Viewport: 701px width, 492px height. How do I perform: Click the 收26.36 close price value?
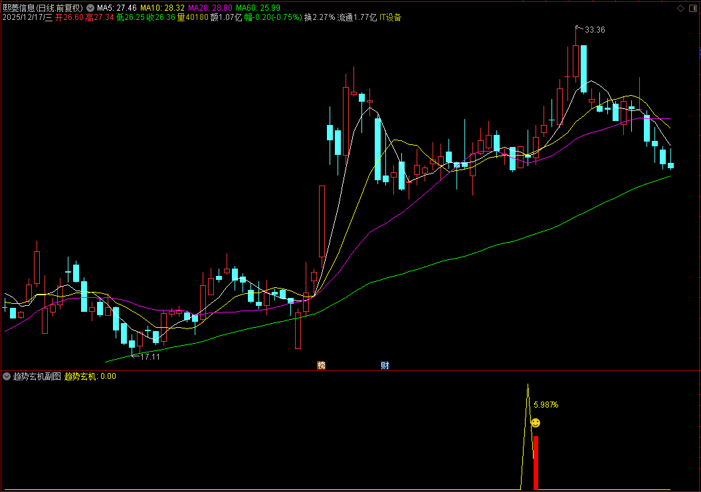[161, 17]
